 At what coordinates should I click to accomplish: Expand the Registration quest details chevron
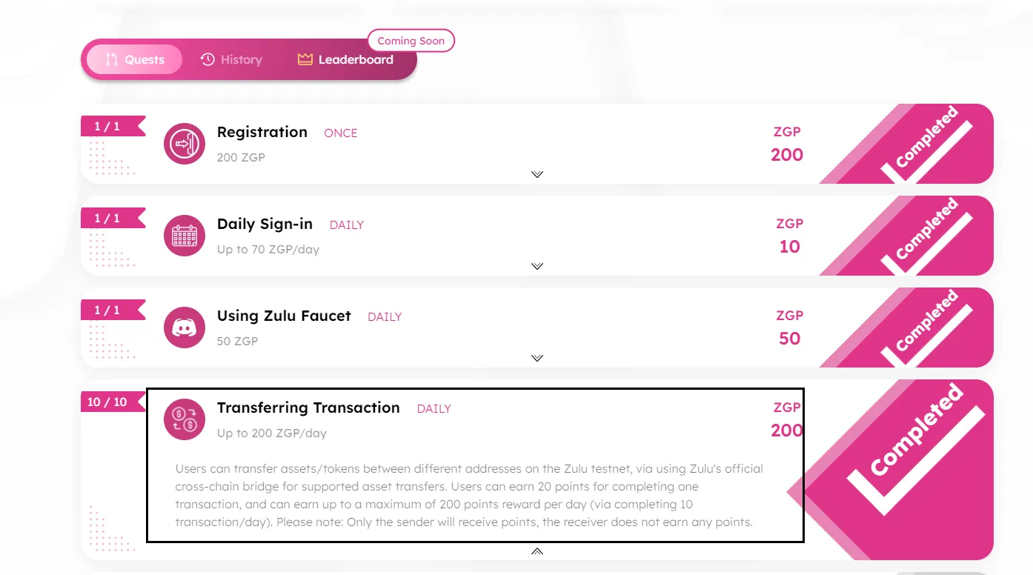coord(537,174)
